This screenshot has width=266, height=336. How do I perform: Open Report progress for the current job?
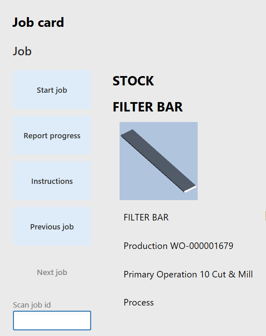(52, 135)
